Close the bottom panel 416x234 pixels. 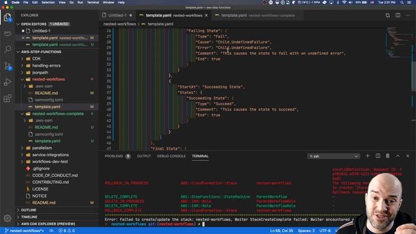click(x=408, y=156)
